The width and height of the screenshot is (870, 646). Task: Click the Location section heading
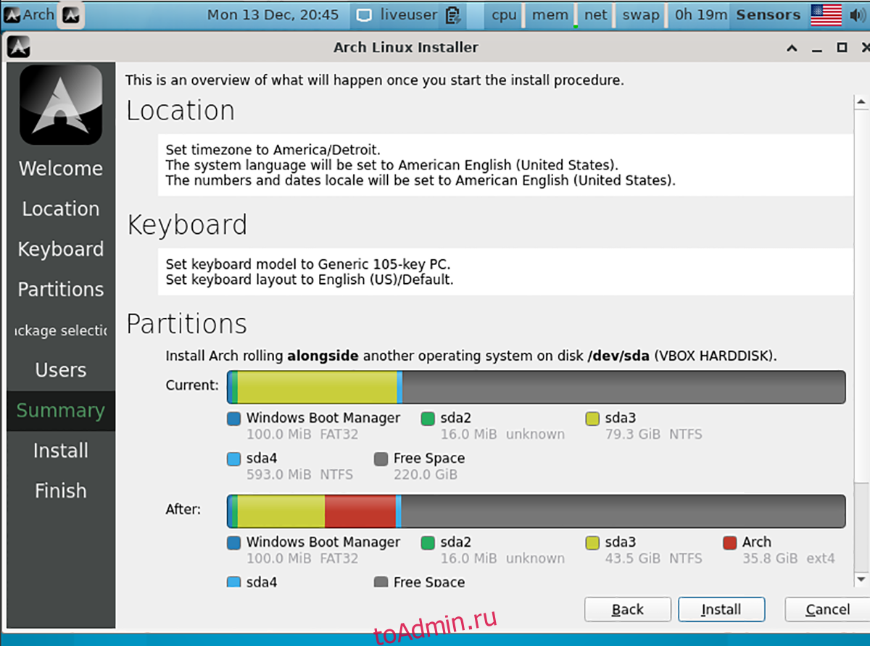[181, 111]
